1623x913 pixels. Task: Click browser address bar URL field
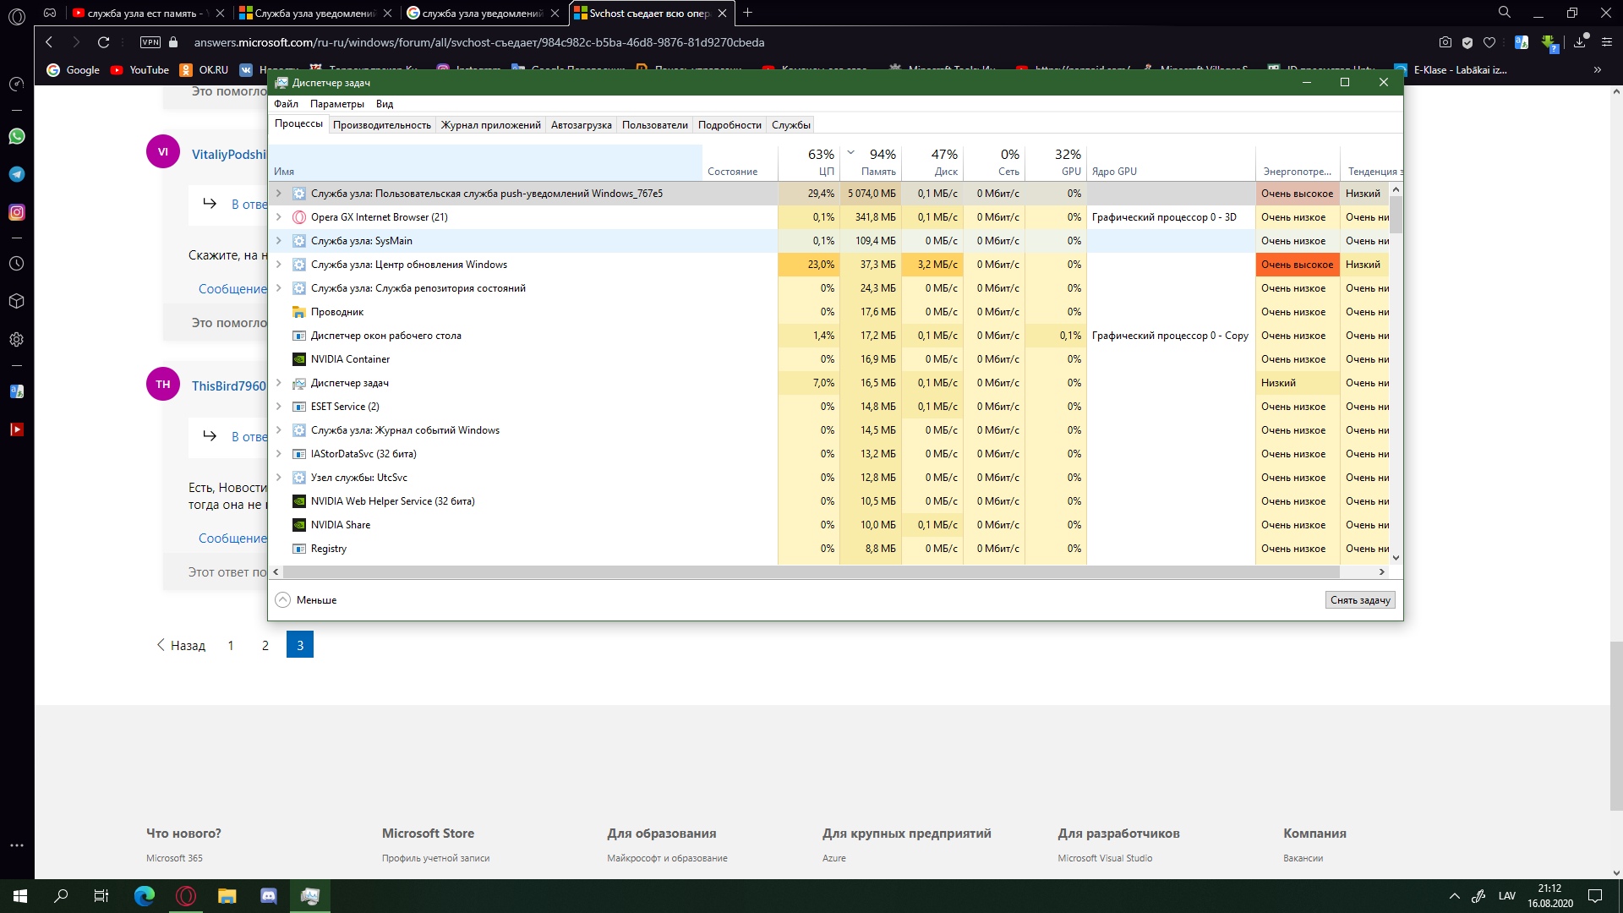tap(479, 42)
